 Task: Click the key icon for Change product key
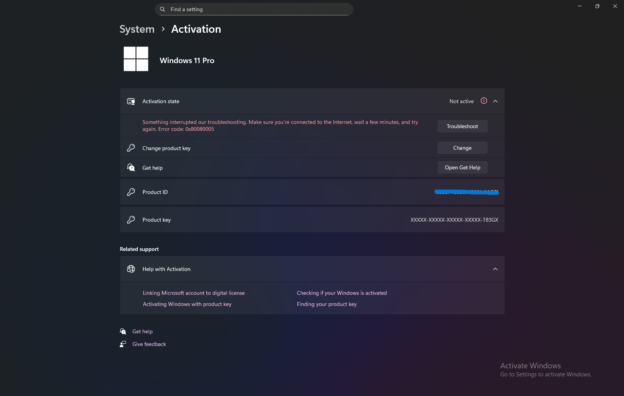(x=131, y=148)
